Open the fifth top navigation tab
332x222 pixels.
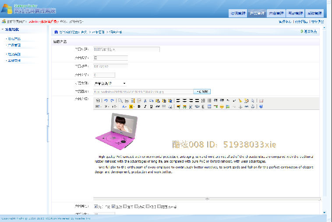tap(314, 13)
